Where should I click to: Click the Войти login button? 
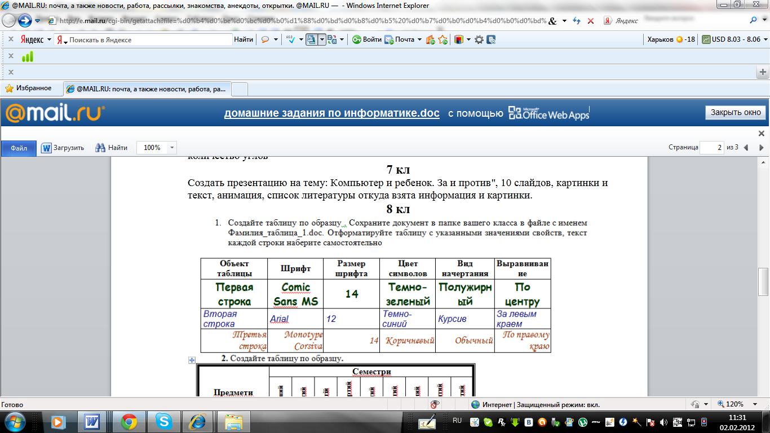coord(367,39)
